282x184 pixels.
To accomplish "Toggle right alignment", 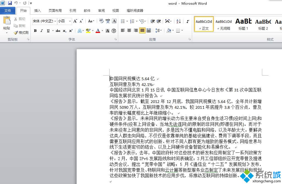I will pyautogui.click(x=136, y=31).
